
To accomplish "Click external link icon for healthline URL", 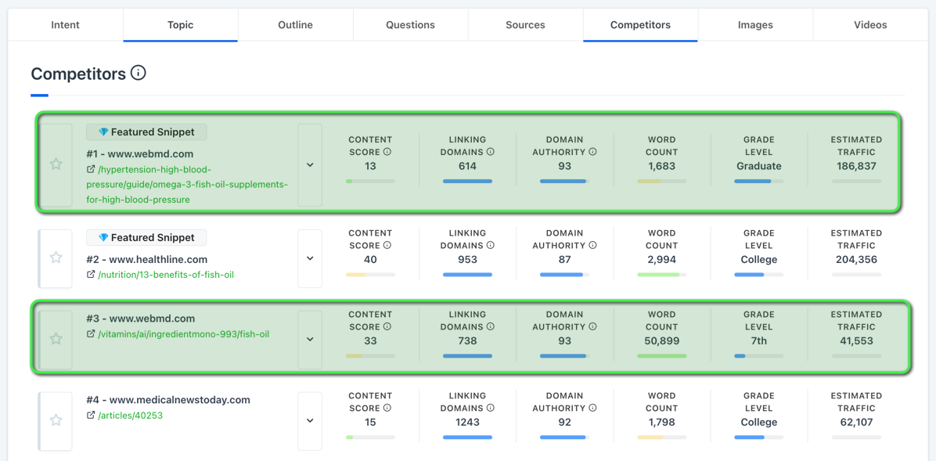I will coord(91,275).
